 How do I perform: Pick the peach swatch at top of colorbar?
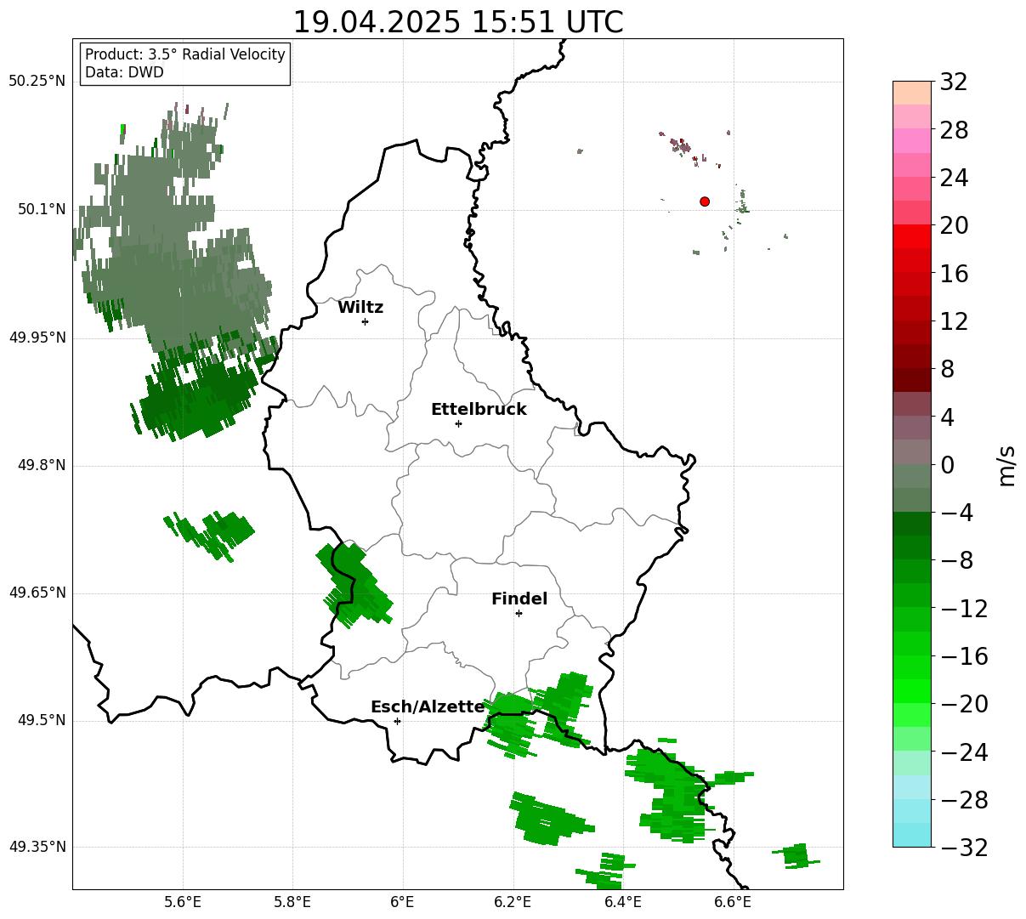(x=912, y=93)
